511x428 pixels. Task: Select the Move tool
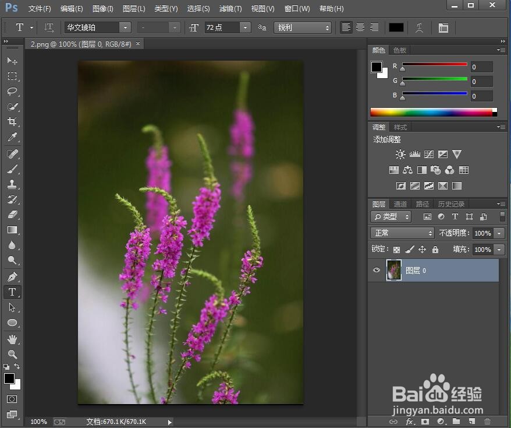click(12, 61)
